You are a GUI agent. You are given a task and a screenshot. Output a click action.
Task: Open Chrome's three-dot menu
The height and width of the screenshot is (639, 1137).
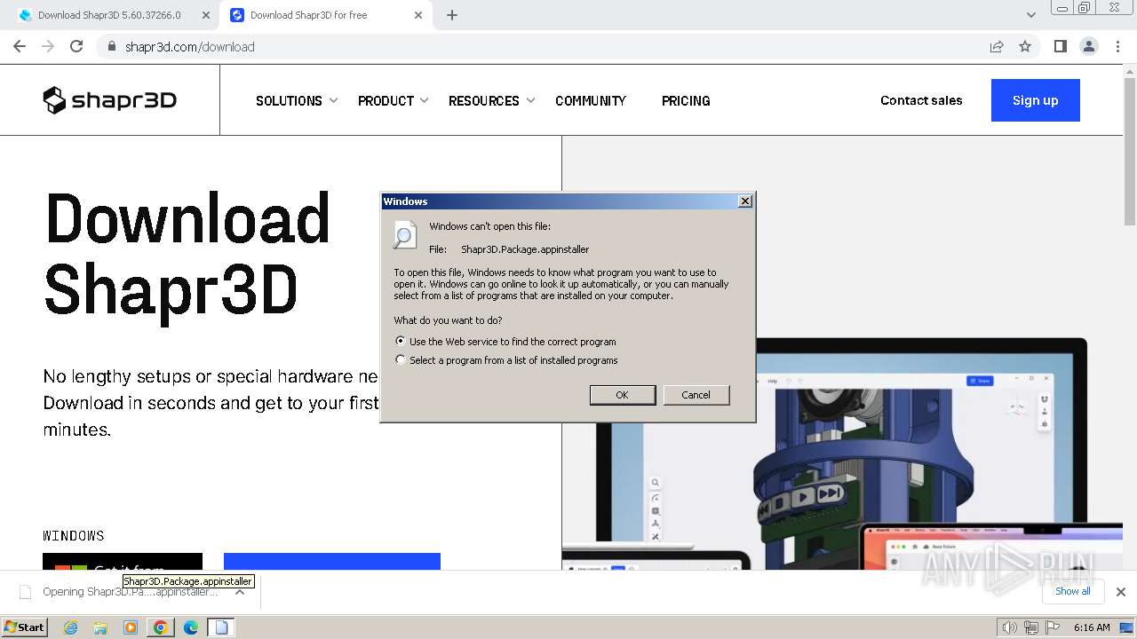click(1118, 46)
